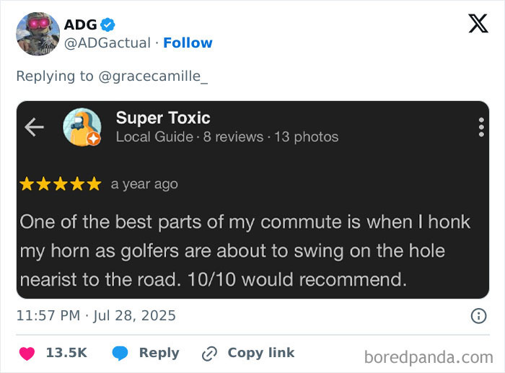Screen dimensions: 505x373
Task: Click the ADG display name
Action: [x=80, y=25]
